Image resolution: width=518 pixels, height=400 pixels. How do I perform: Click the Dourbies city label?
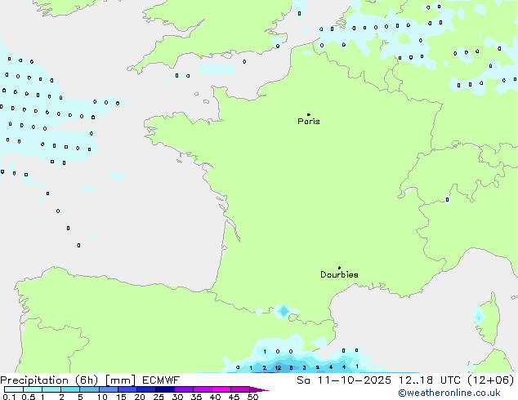pyautogui.click(x=339, y=274)
